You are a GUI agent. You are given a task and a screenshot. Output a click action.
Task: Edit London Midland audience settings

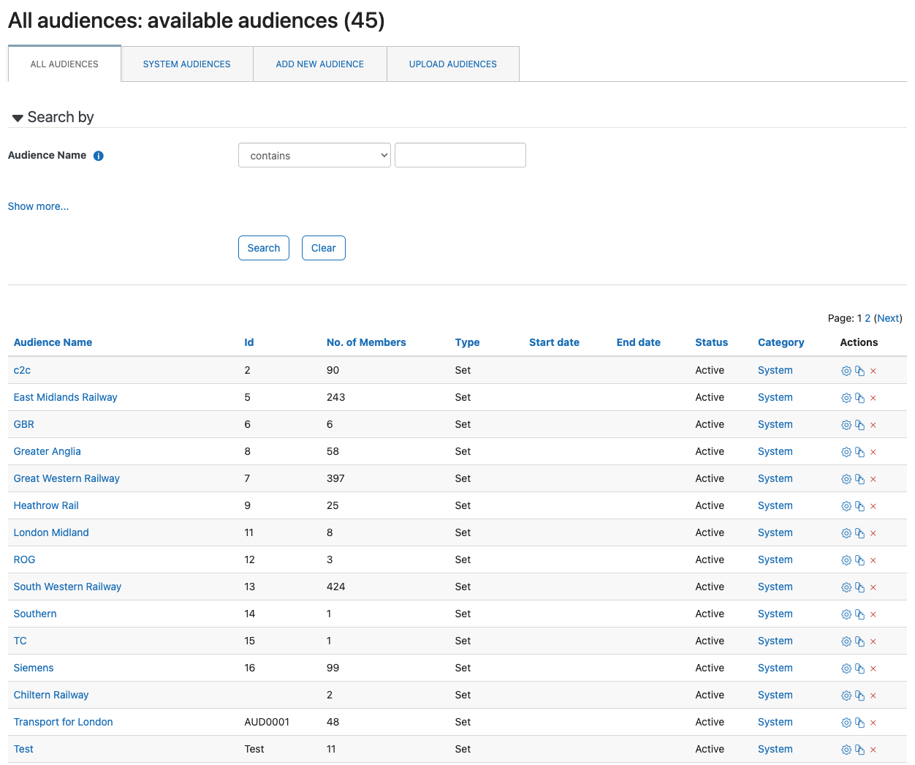[846, 533]
